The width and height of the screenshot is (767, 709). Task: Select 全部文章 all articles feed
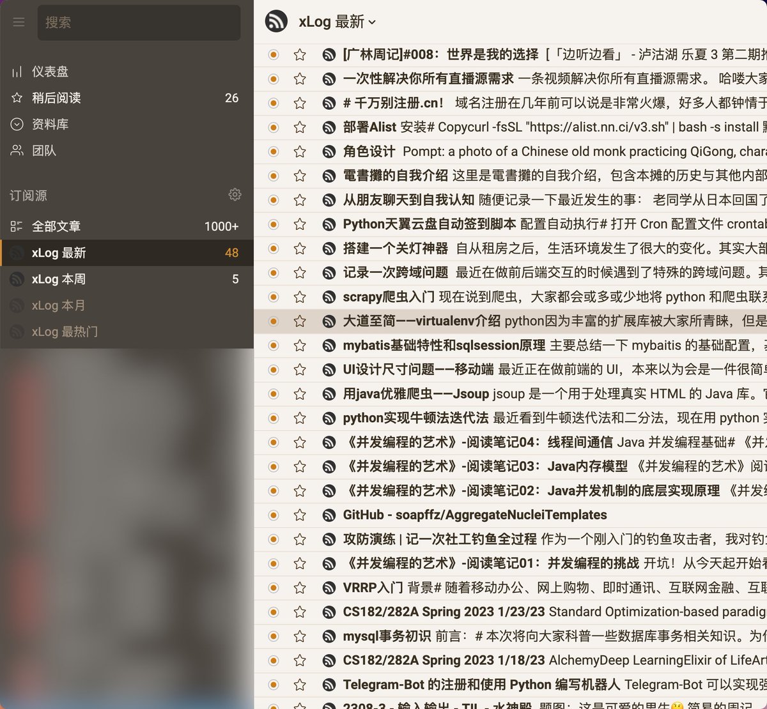click(127, 226)
